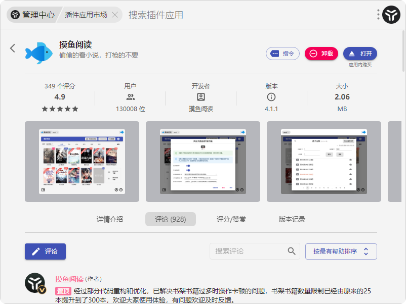
Task: Focus the 搜索评论 input field
Action: (255, 251)
